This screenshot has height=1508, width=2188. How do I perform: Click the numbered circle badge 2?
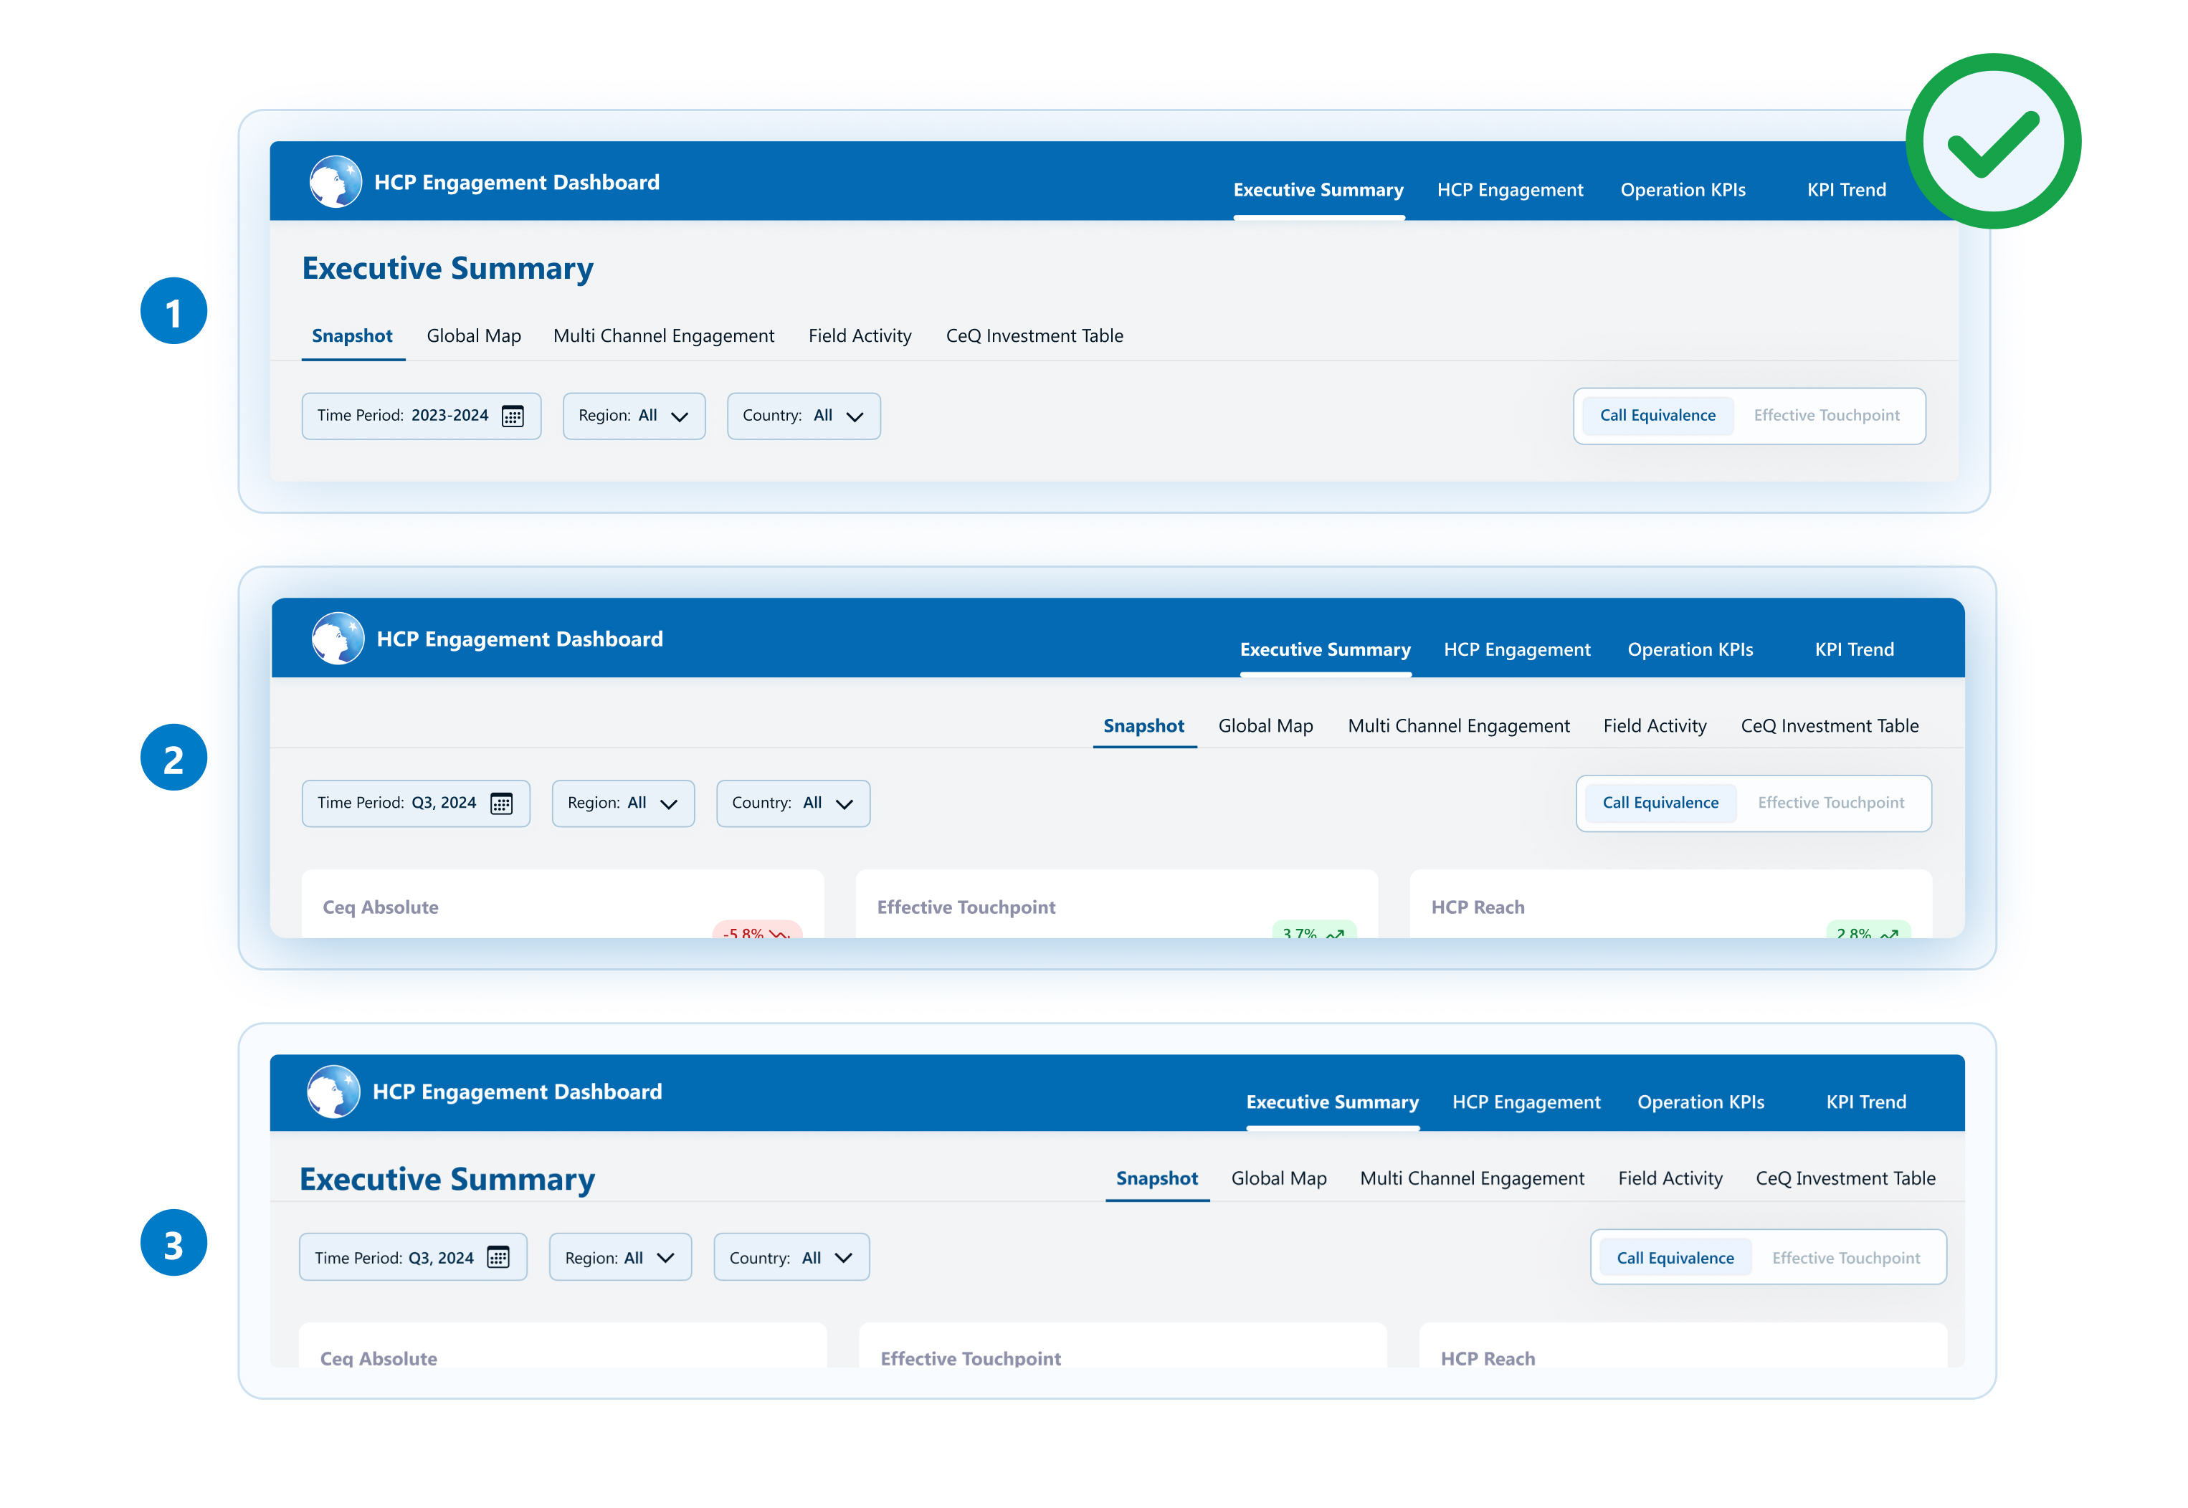coord(174,758)
